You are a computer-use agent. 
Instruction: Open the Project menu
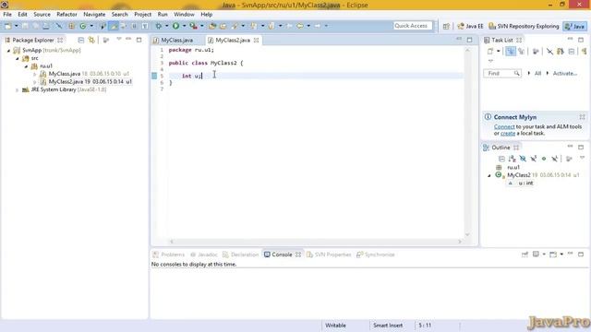point(142,15)
